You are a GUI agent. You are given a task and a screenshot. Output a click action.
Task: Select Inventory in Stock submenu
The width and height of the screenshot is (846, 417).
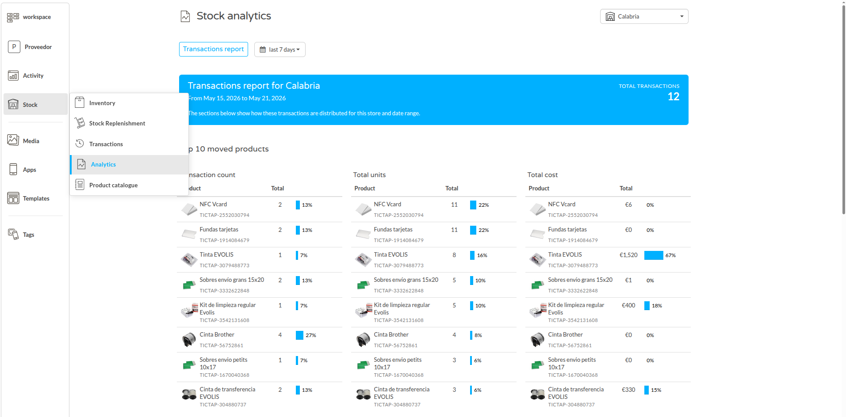tap(129, 103)
